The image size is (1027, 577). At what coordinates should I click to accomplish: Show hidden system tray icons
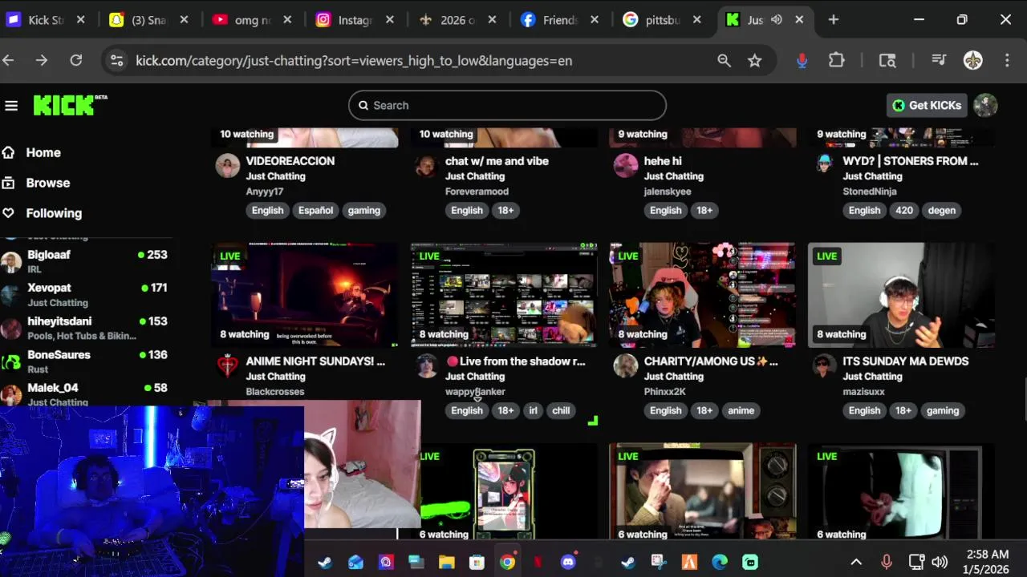pyautogui.click(x=855, y=562)
